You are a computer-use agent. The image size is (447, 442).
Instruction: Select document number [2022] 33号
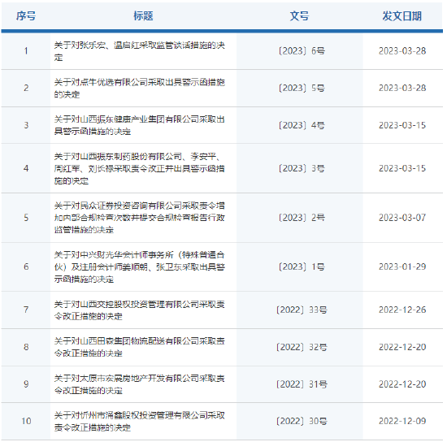click(x=302, y=310)
